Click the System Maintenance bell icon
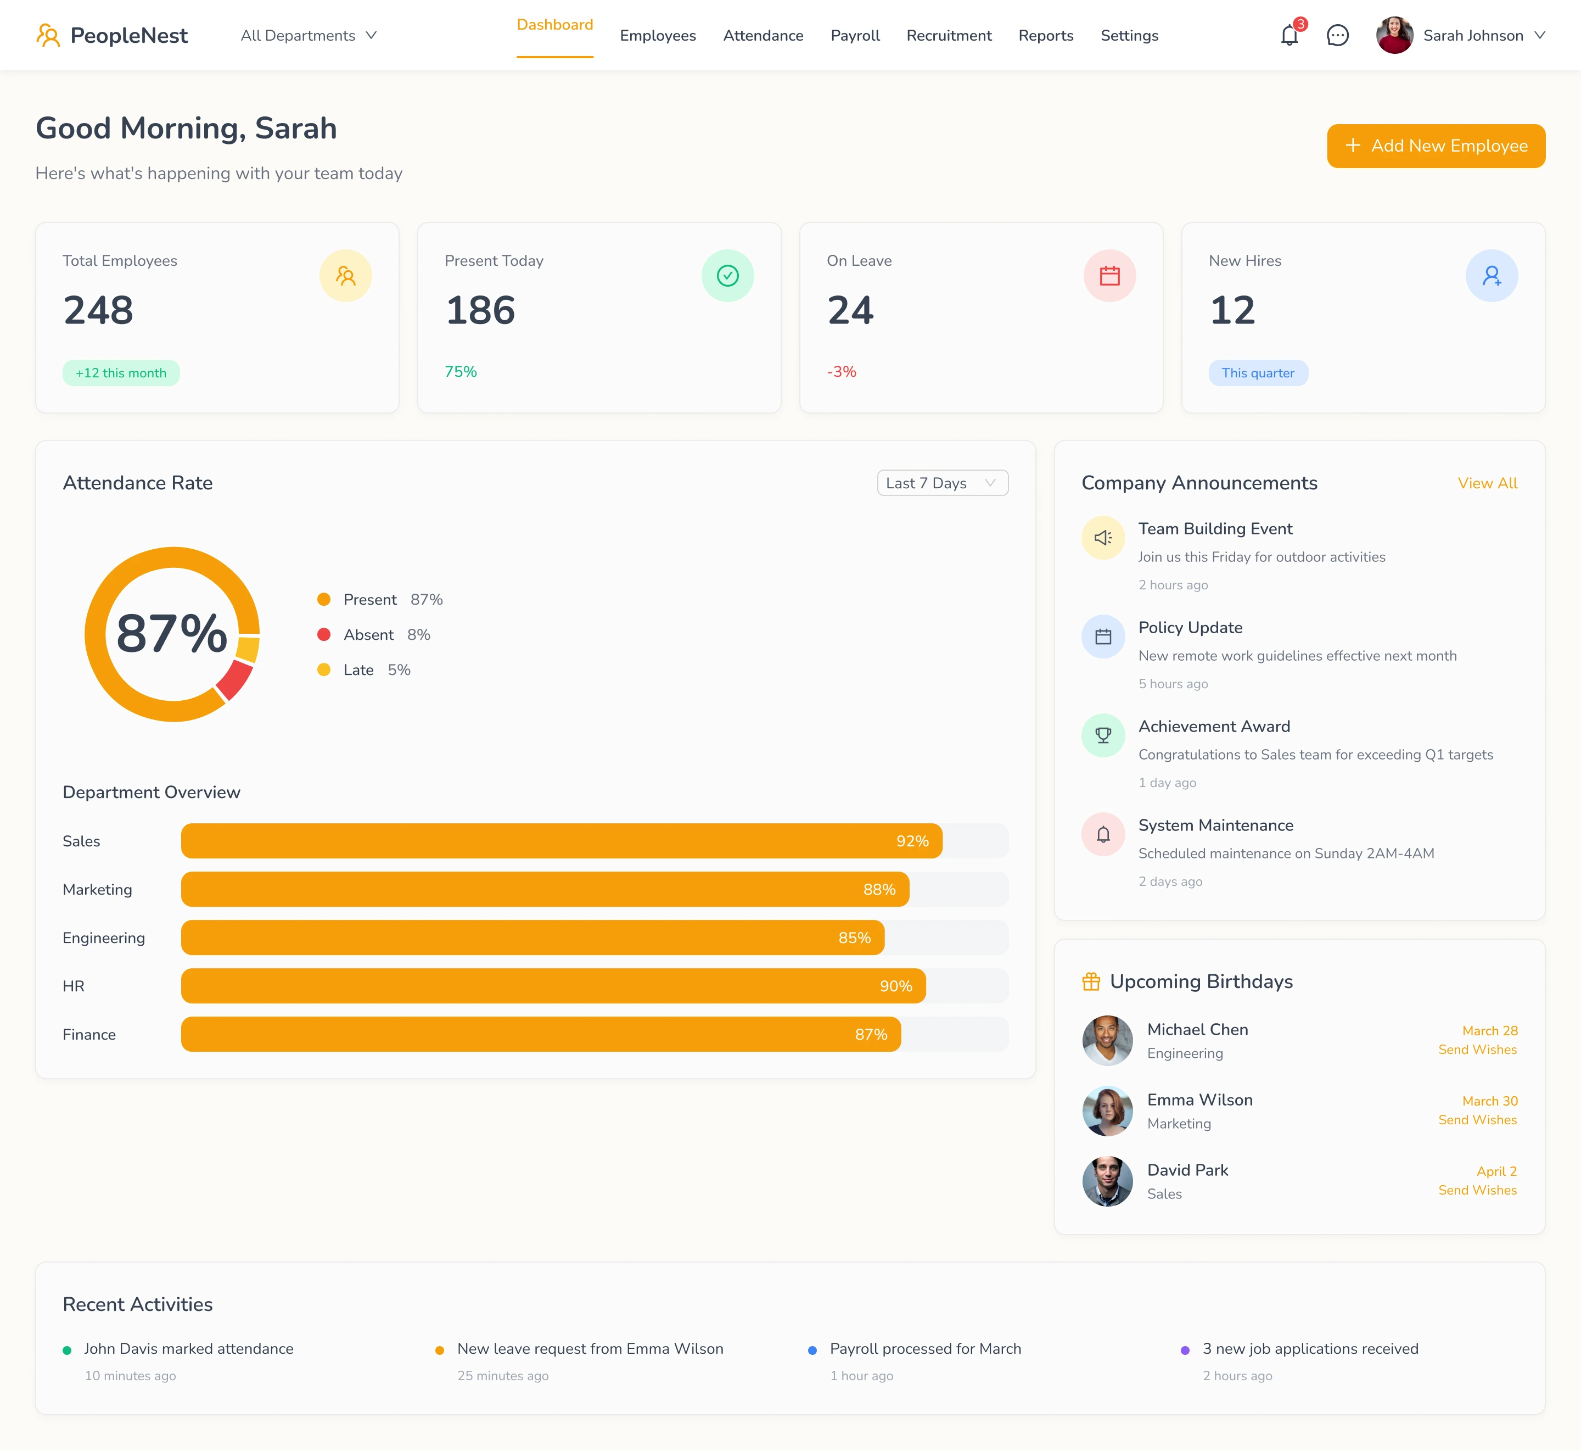This screenshot has width=1581, height=1451. click(1103, 834)
